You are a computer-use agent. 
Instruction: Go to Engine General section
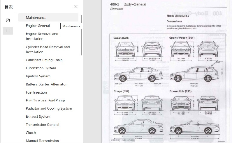(38, 26)
